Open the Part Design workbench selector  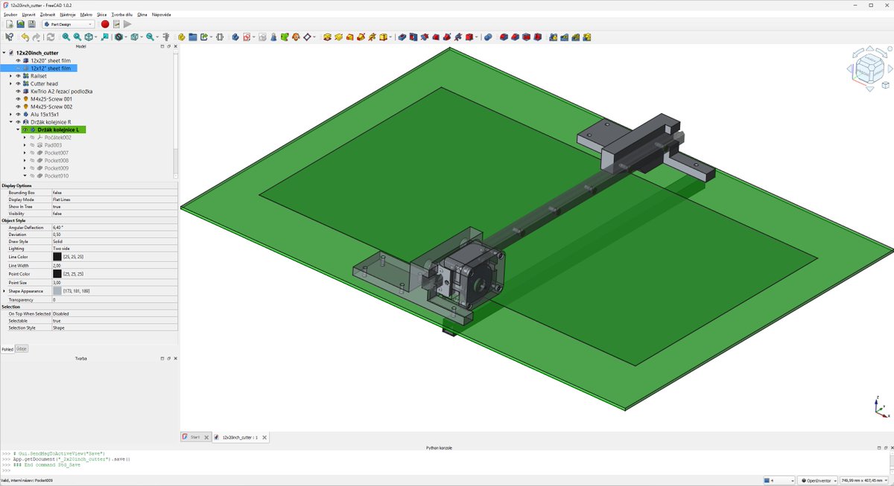67,23
